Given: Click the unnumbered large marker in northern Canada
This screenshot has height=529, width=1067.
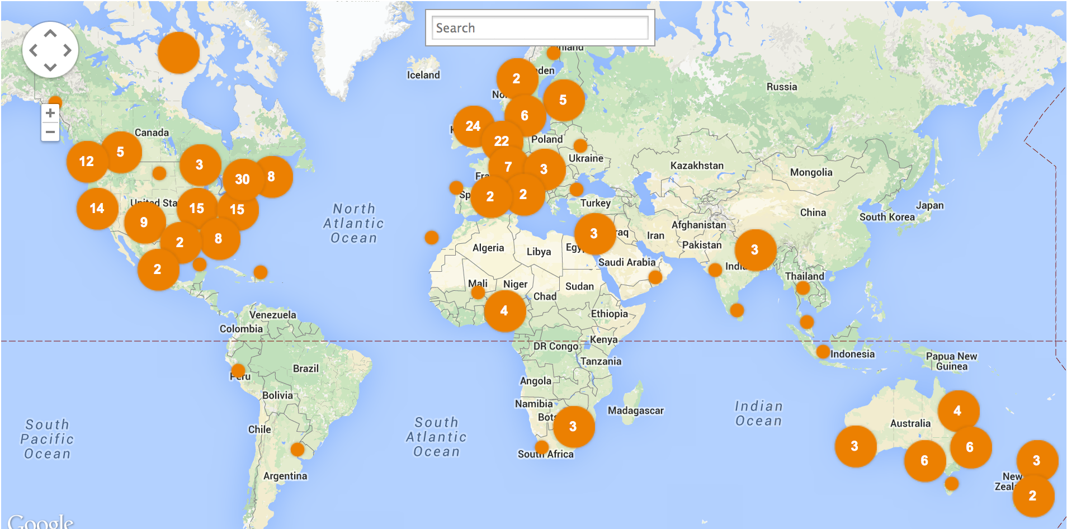Looking at the screenshot, I should click(178, 53).
